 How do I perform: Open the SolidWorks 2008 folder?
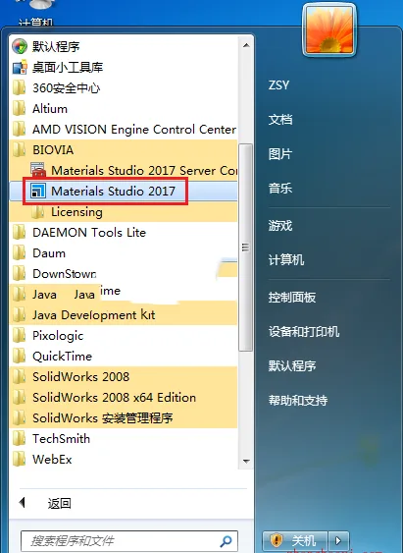(124, 377)
